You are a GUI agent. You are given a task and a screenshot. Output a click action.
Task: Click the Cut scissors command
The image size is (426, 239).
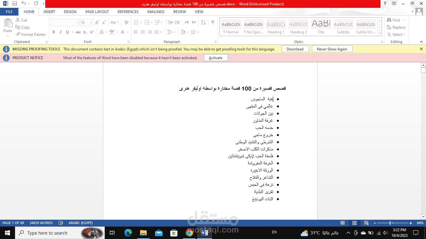point(21,20)
